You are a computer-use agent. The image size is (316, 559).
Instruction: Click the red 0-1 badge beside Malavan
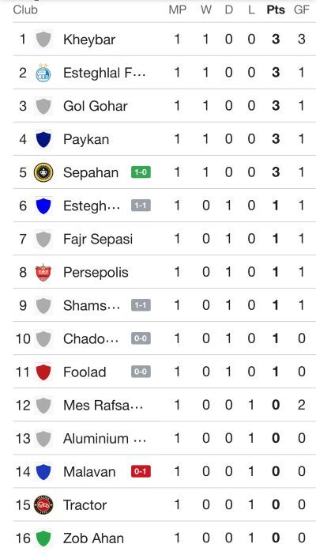point(141,472)
